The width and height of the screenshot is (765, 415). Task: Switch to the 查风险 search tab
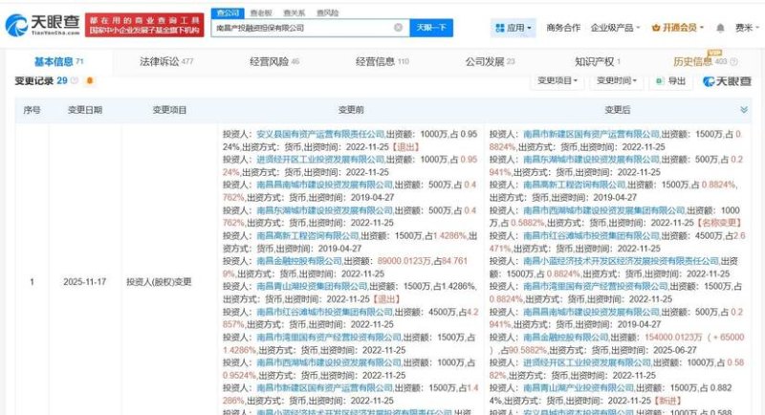pos(327,12)
